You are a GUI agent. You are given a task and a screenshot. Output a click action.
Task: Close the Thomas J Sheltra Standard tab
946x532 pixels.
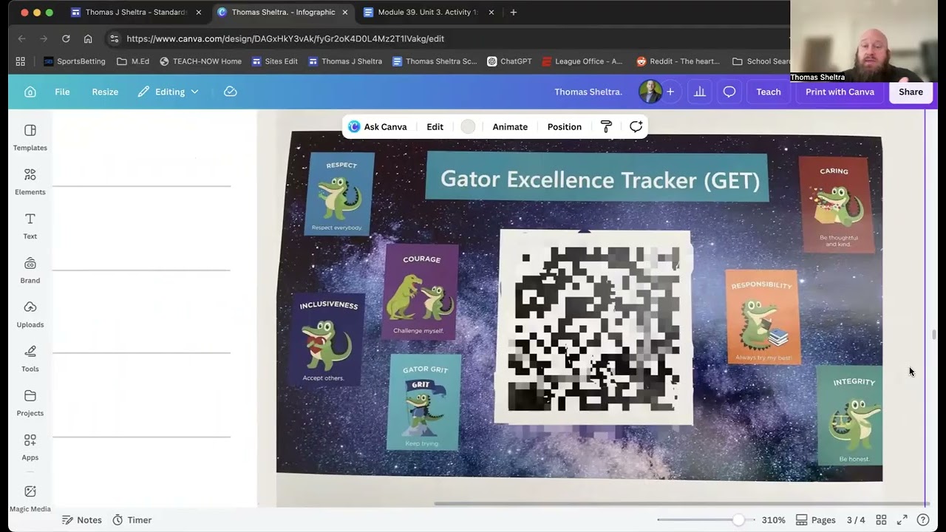(198, 12)
